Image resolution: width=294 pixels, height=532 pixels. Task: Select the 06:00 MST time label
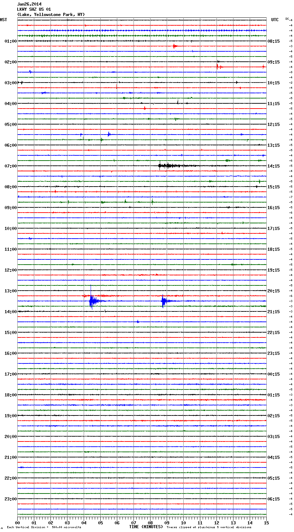pyautogui.click(x=10, y=145)
